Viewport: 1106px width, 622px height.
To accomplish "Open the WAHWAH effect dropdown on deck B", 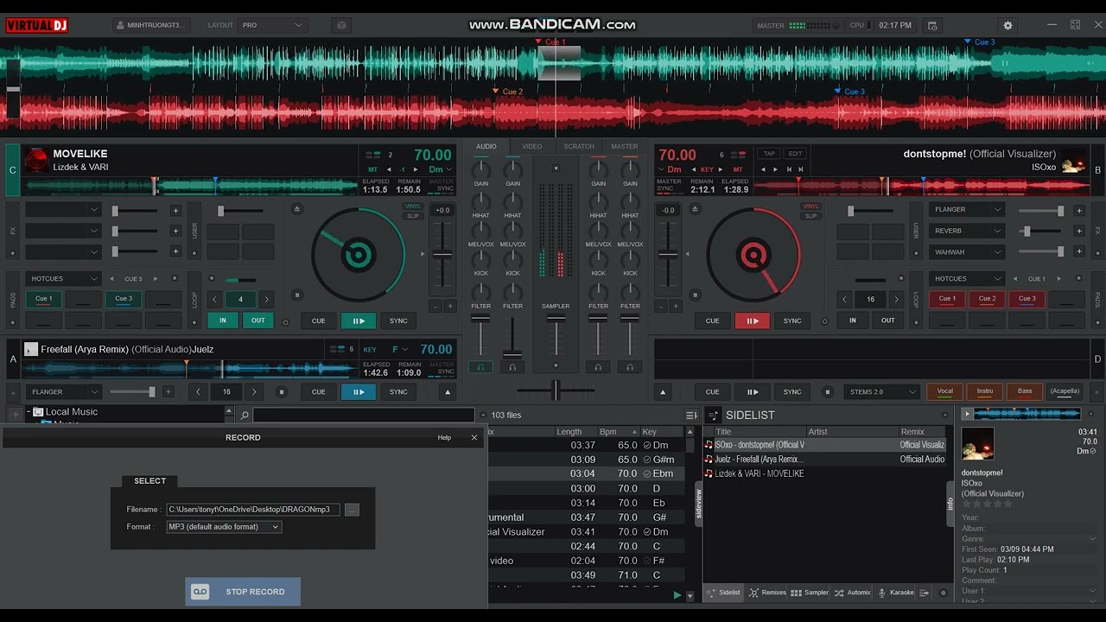I will point(967,252).
